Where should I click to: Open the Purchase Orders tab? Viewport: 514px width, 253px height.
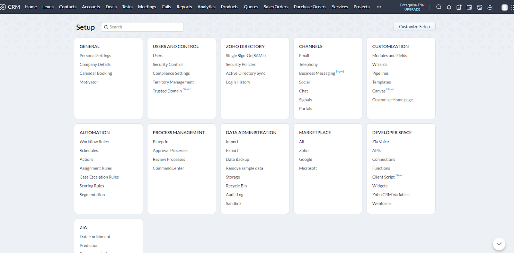[x=310, y=7]
